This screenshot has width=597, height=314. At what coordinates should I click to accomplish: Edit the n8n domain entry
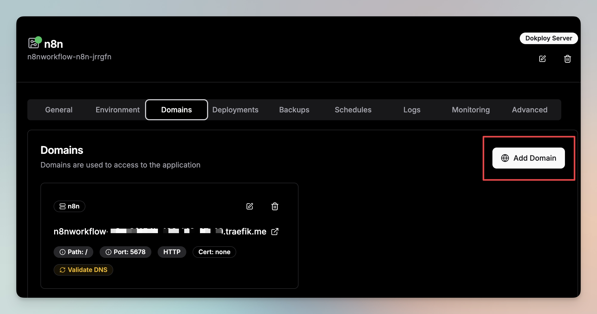click(x=250, y=206)
